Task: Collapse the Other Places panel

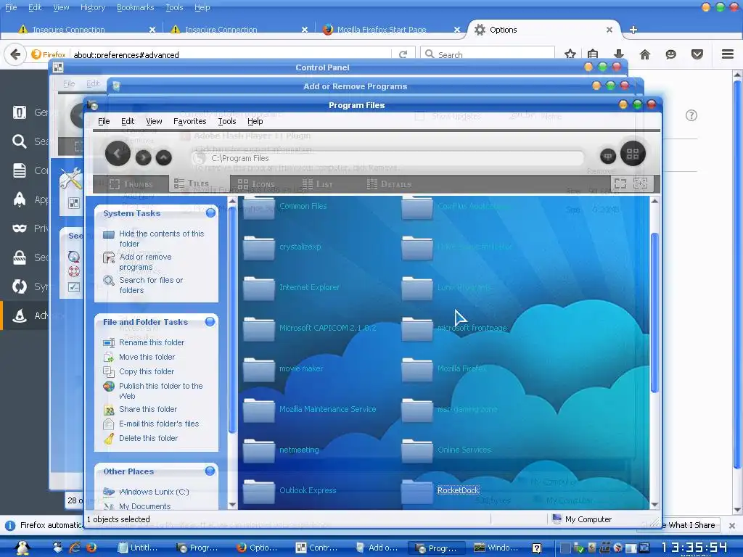Action: (x=210, y=471)
